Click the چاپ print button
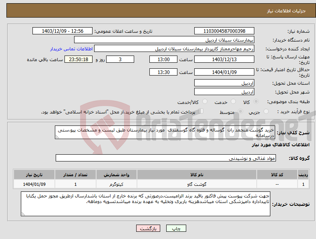 [x=176, y=228]
